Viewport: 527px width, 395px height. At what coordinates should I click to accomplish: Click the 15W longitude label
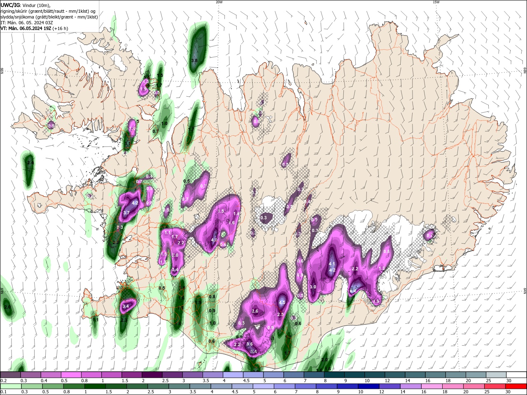click(x=436, y=2)
